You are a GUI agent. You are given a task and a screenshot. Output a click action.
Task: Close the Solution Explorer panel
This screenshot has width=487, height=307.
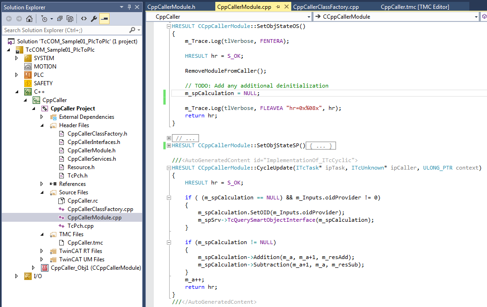point(137,7)
